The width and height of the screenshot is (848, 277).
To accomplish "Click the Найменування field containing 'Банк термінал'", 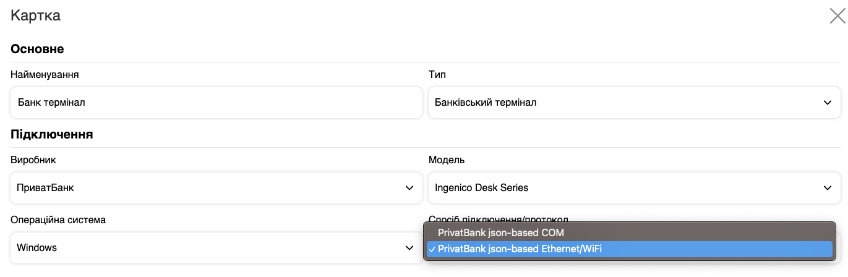I will (x=216, y=103).
